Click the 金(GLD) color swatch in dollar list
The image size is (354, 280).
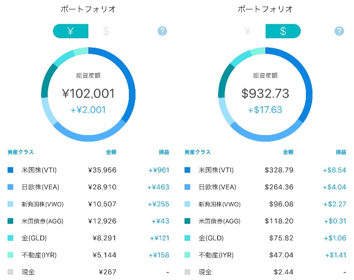pyautogui.click(x=187, y=238)
